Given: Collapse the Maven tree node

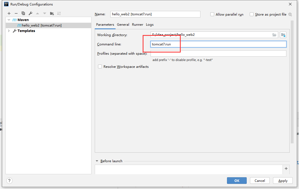Looking at the screenshot, I should pyautogui.click(x=9, y=20).
